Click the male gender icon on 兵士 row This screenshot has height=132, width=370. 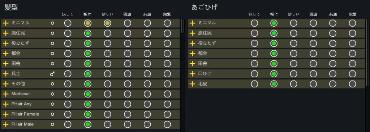(52, 74)
